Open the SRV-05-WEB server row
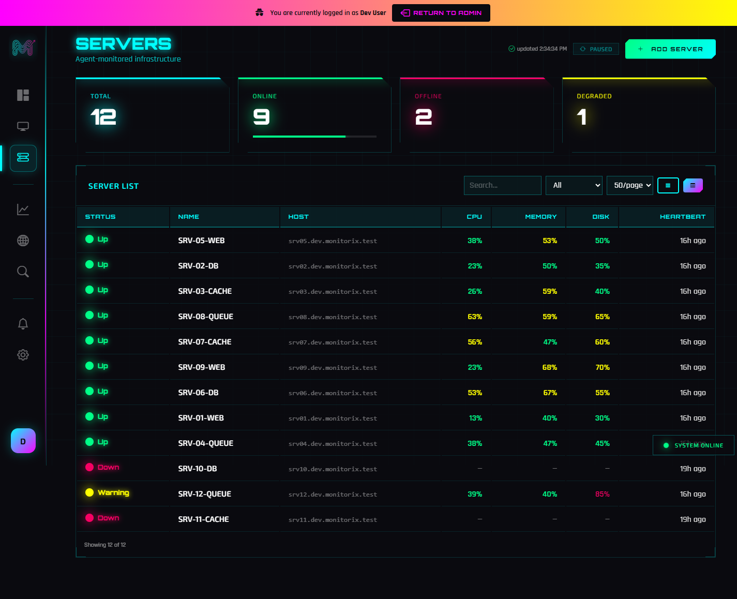 [396, 241]
